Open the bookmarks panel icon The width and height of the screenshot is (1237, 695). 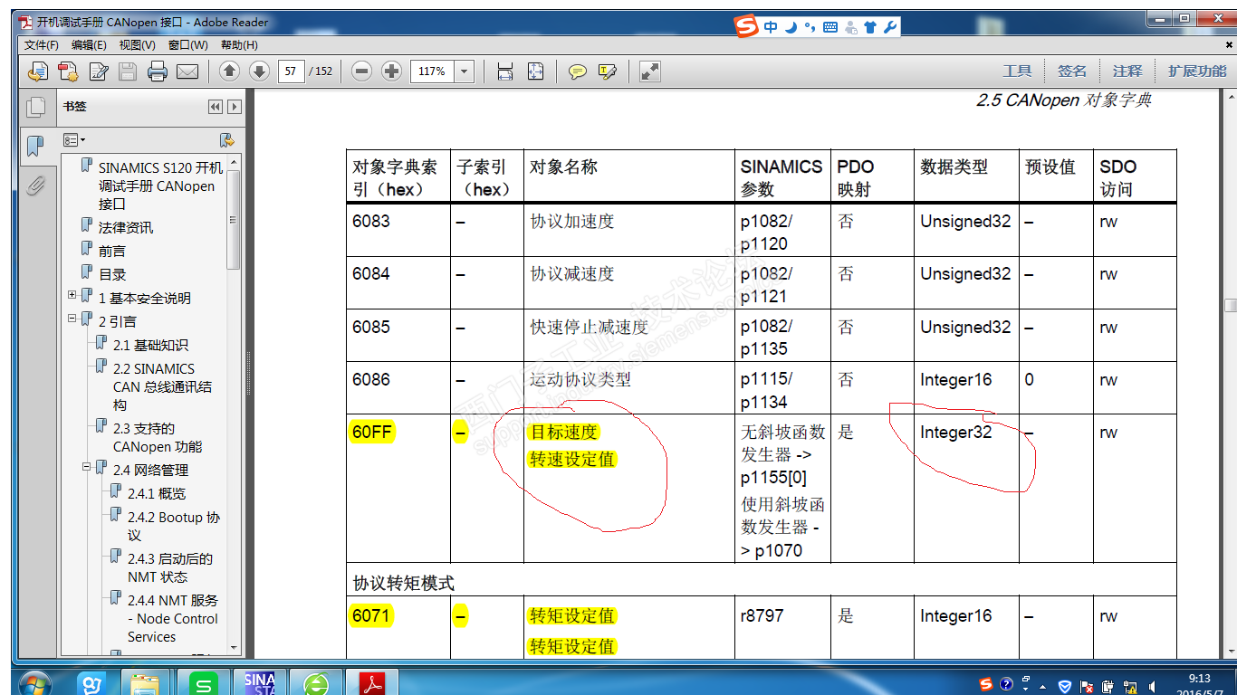click(35, 146)
